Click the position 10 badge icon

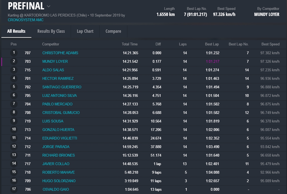coord(14,129)
